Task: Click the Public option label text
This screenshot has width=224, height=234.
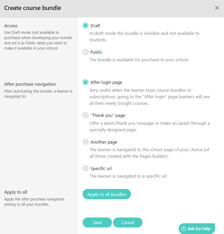Action: pyautogui.click(x=96, y=52)
